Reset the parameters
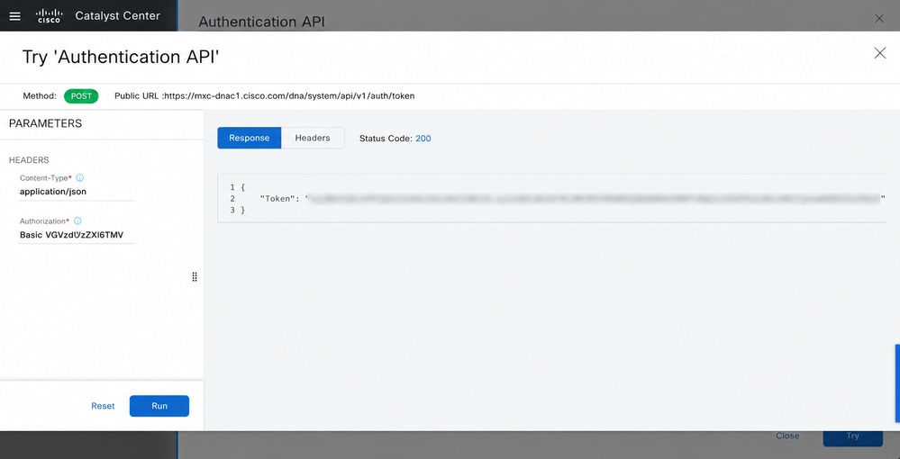 pos(103,406)
